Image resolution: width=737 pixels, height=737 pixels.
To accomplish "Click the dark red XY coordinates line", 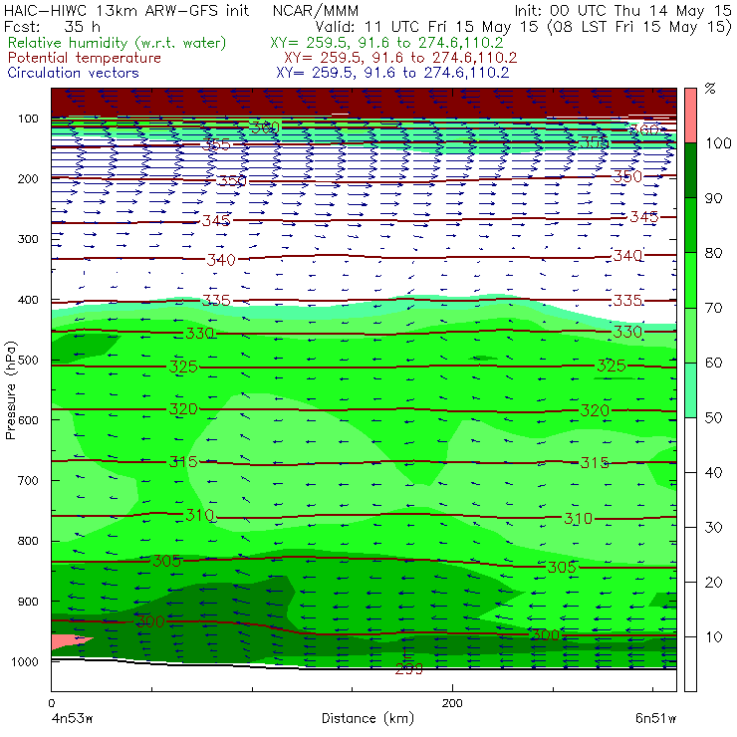I will click(x=400, y=58).
